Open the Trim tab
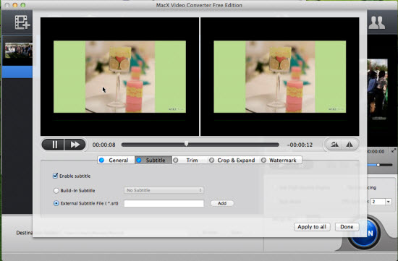Viewport: 398px width, 261px height. (x=190, y=160)
